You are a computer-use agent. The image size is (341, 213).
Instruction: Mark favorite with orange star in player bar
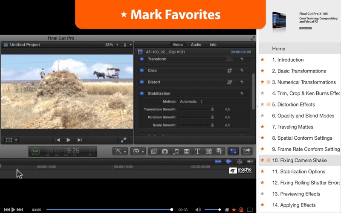[x=234, y=210]
